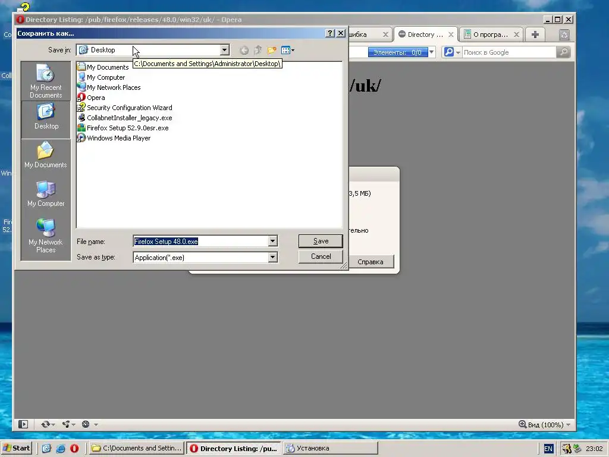Click the Поиск в Google search field
This screenshot has height=457, width=609.
click(x=509, y=52)
